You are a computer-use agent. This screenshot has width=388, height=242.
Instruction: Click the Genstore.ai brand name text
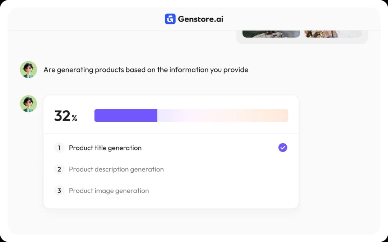[x=200, y=19]
